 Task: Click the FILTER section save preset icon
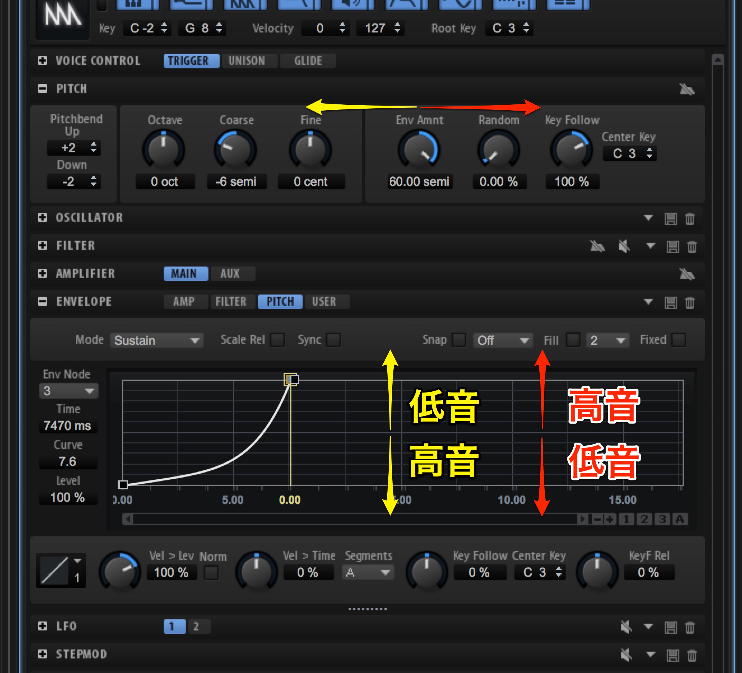[673, 247]
